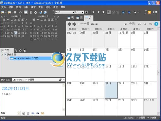Screen dimensions: 161x121
Task: Click the globe icon beside the calendar panel tab
Action: 25,50
